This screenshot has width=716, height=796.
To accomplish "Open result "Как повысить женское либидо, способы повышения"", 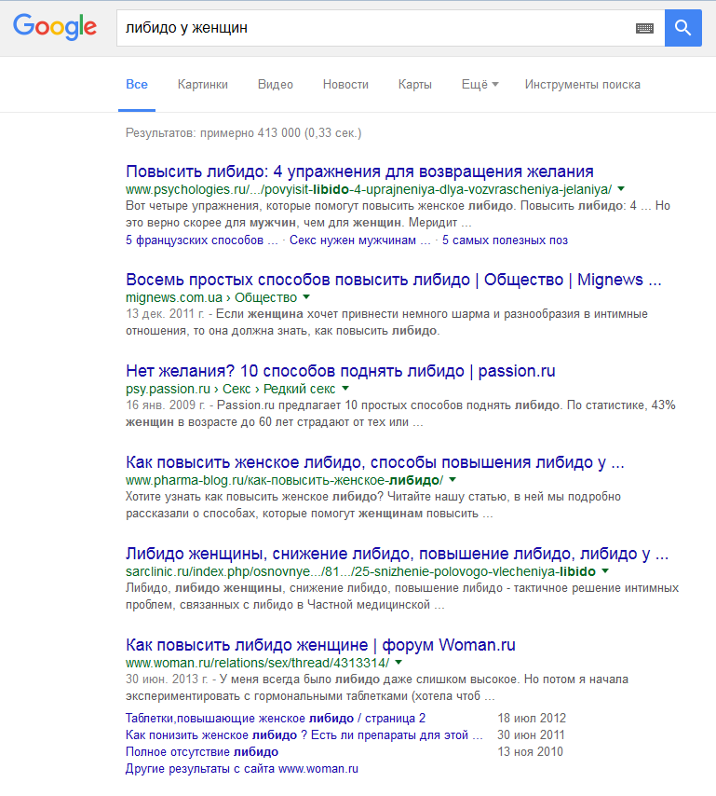I will click(x=374, y=462).
